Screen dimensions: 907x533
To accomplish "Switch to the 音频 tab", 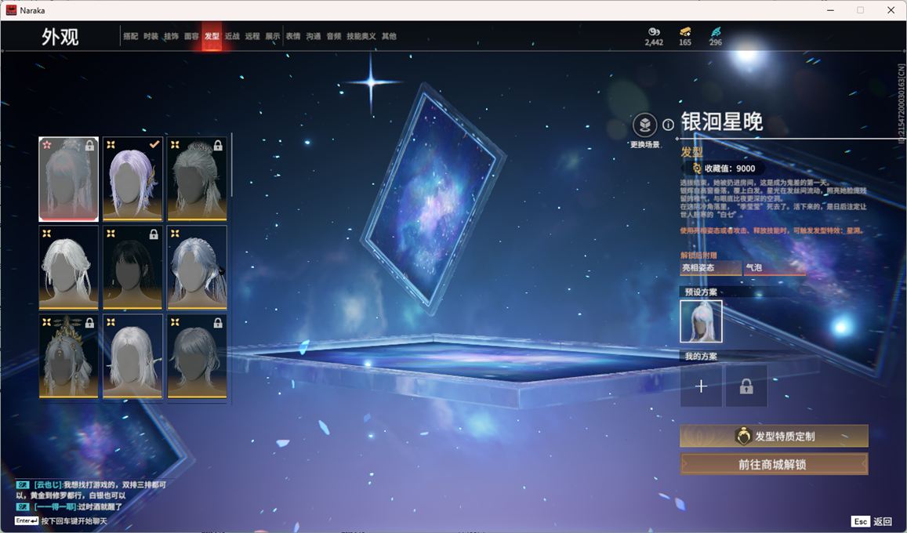I will point(334,36).
